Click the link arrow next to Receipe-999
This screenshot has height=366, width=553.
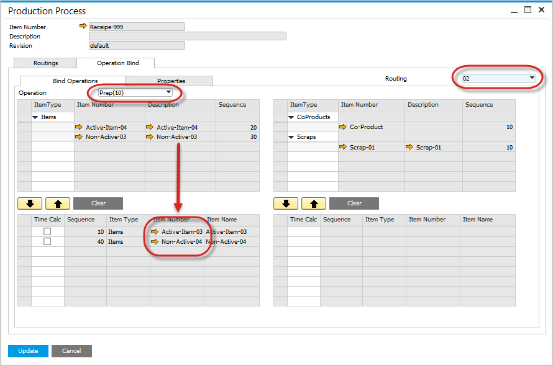(83, 27)
